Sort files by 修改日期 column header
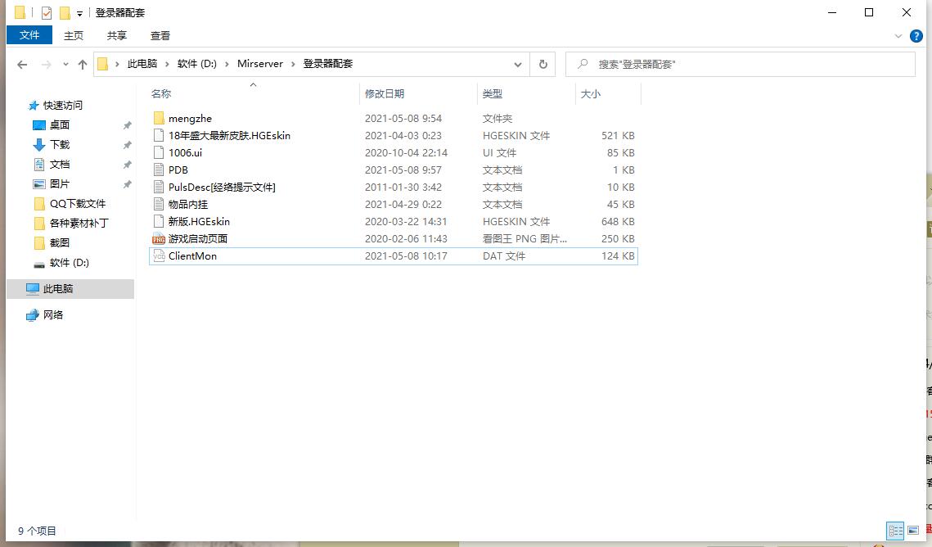 click(x=385, y=94)
